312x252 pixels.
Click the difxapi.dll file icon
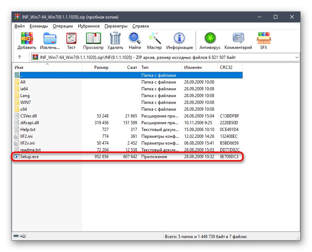pyautogui.click(x=17, y=122)
